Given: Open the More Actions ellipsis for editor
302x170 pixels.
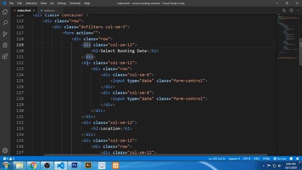Looking at the screenshot, I should 298,10.
